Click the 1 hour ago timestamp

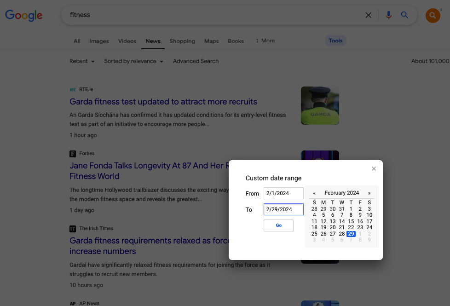coord(83,135)
